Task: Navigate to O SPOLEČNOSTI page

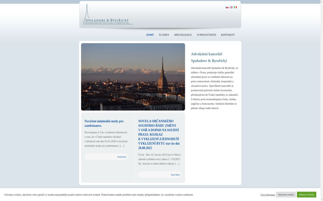Action: click(206, 35)
